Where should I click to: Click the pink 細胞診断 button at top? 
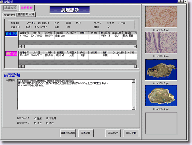click(x=27, y=8)
